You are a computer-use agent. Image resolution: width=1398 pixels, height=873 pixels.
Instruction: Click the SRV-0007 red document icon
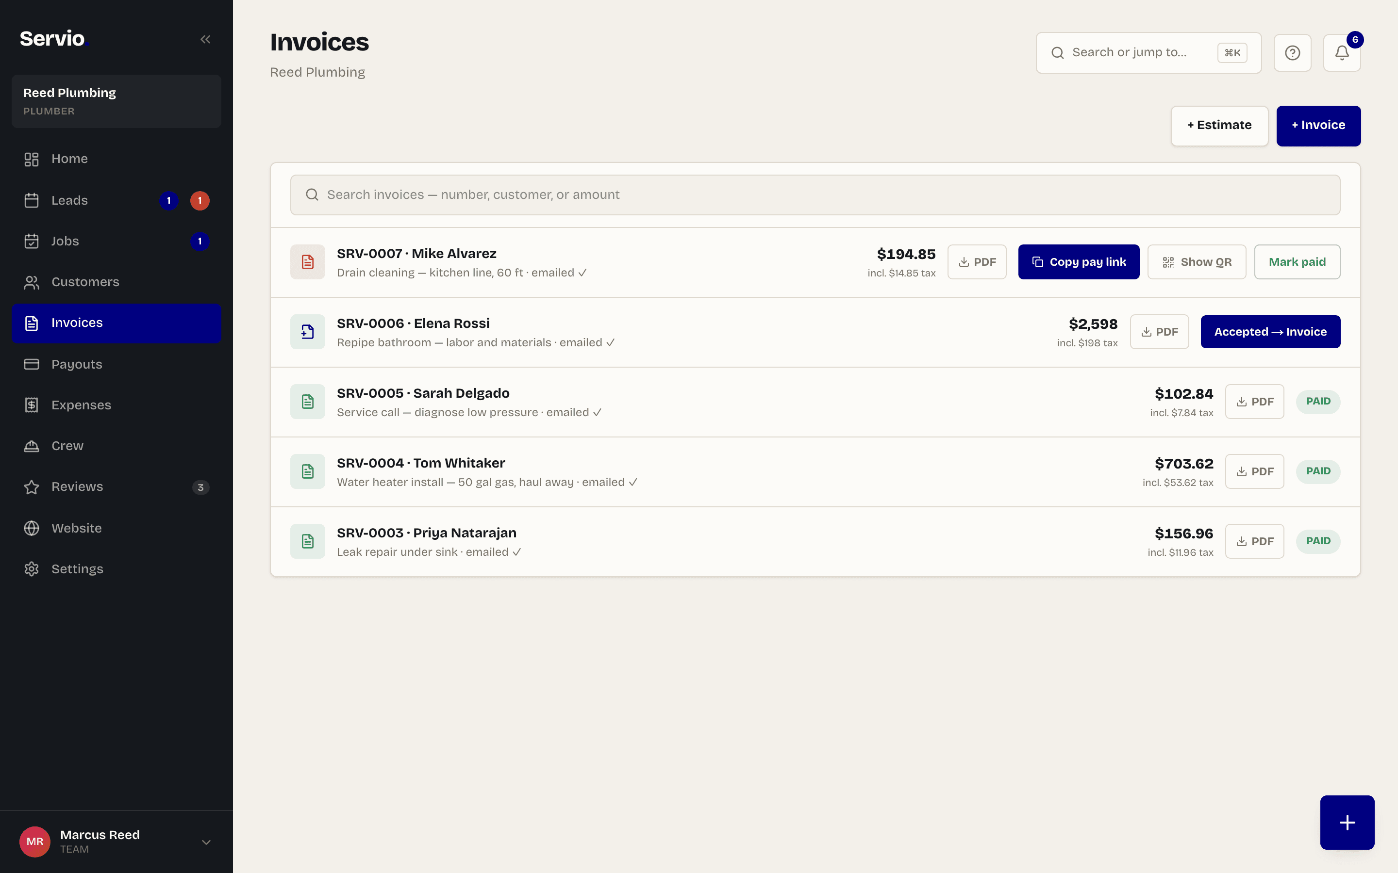[x=307, y=262]
